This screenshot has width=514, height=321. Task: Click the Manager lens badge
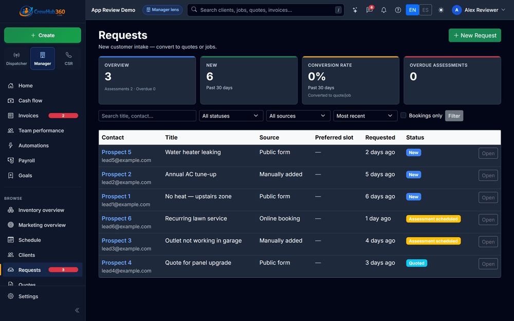pyautogui.click(x=162, y=10)
